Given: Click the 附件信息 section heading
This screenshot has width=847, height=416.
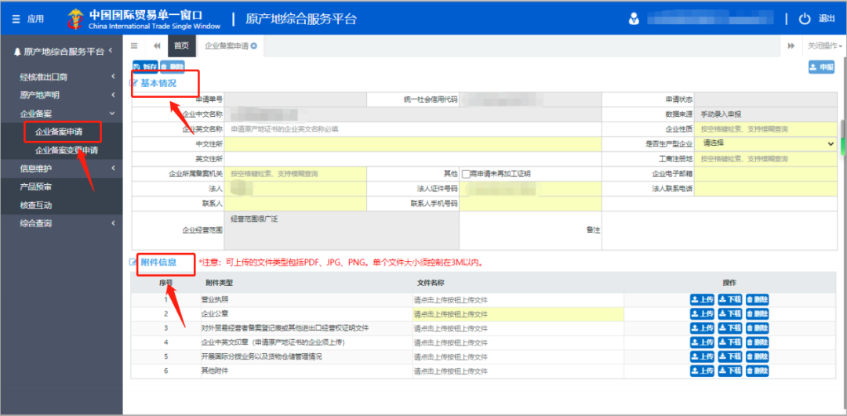Looking at the screenshot, I should click(158, 262).
